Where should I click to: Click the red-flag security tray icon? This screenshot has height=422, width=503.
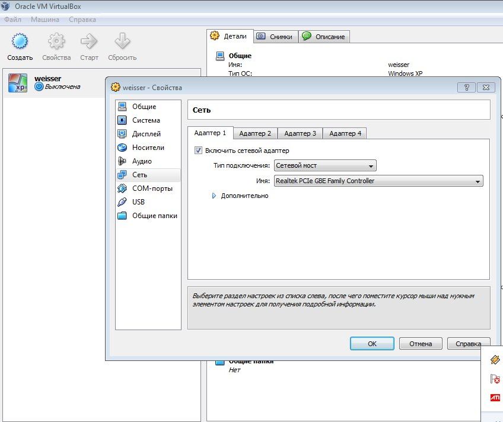click(x=495, y=379)
